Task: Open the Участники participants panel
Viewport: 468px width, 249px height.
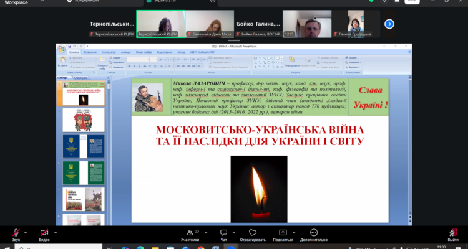Action: point(190,233)
